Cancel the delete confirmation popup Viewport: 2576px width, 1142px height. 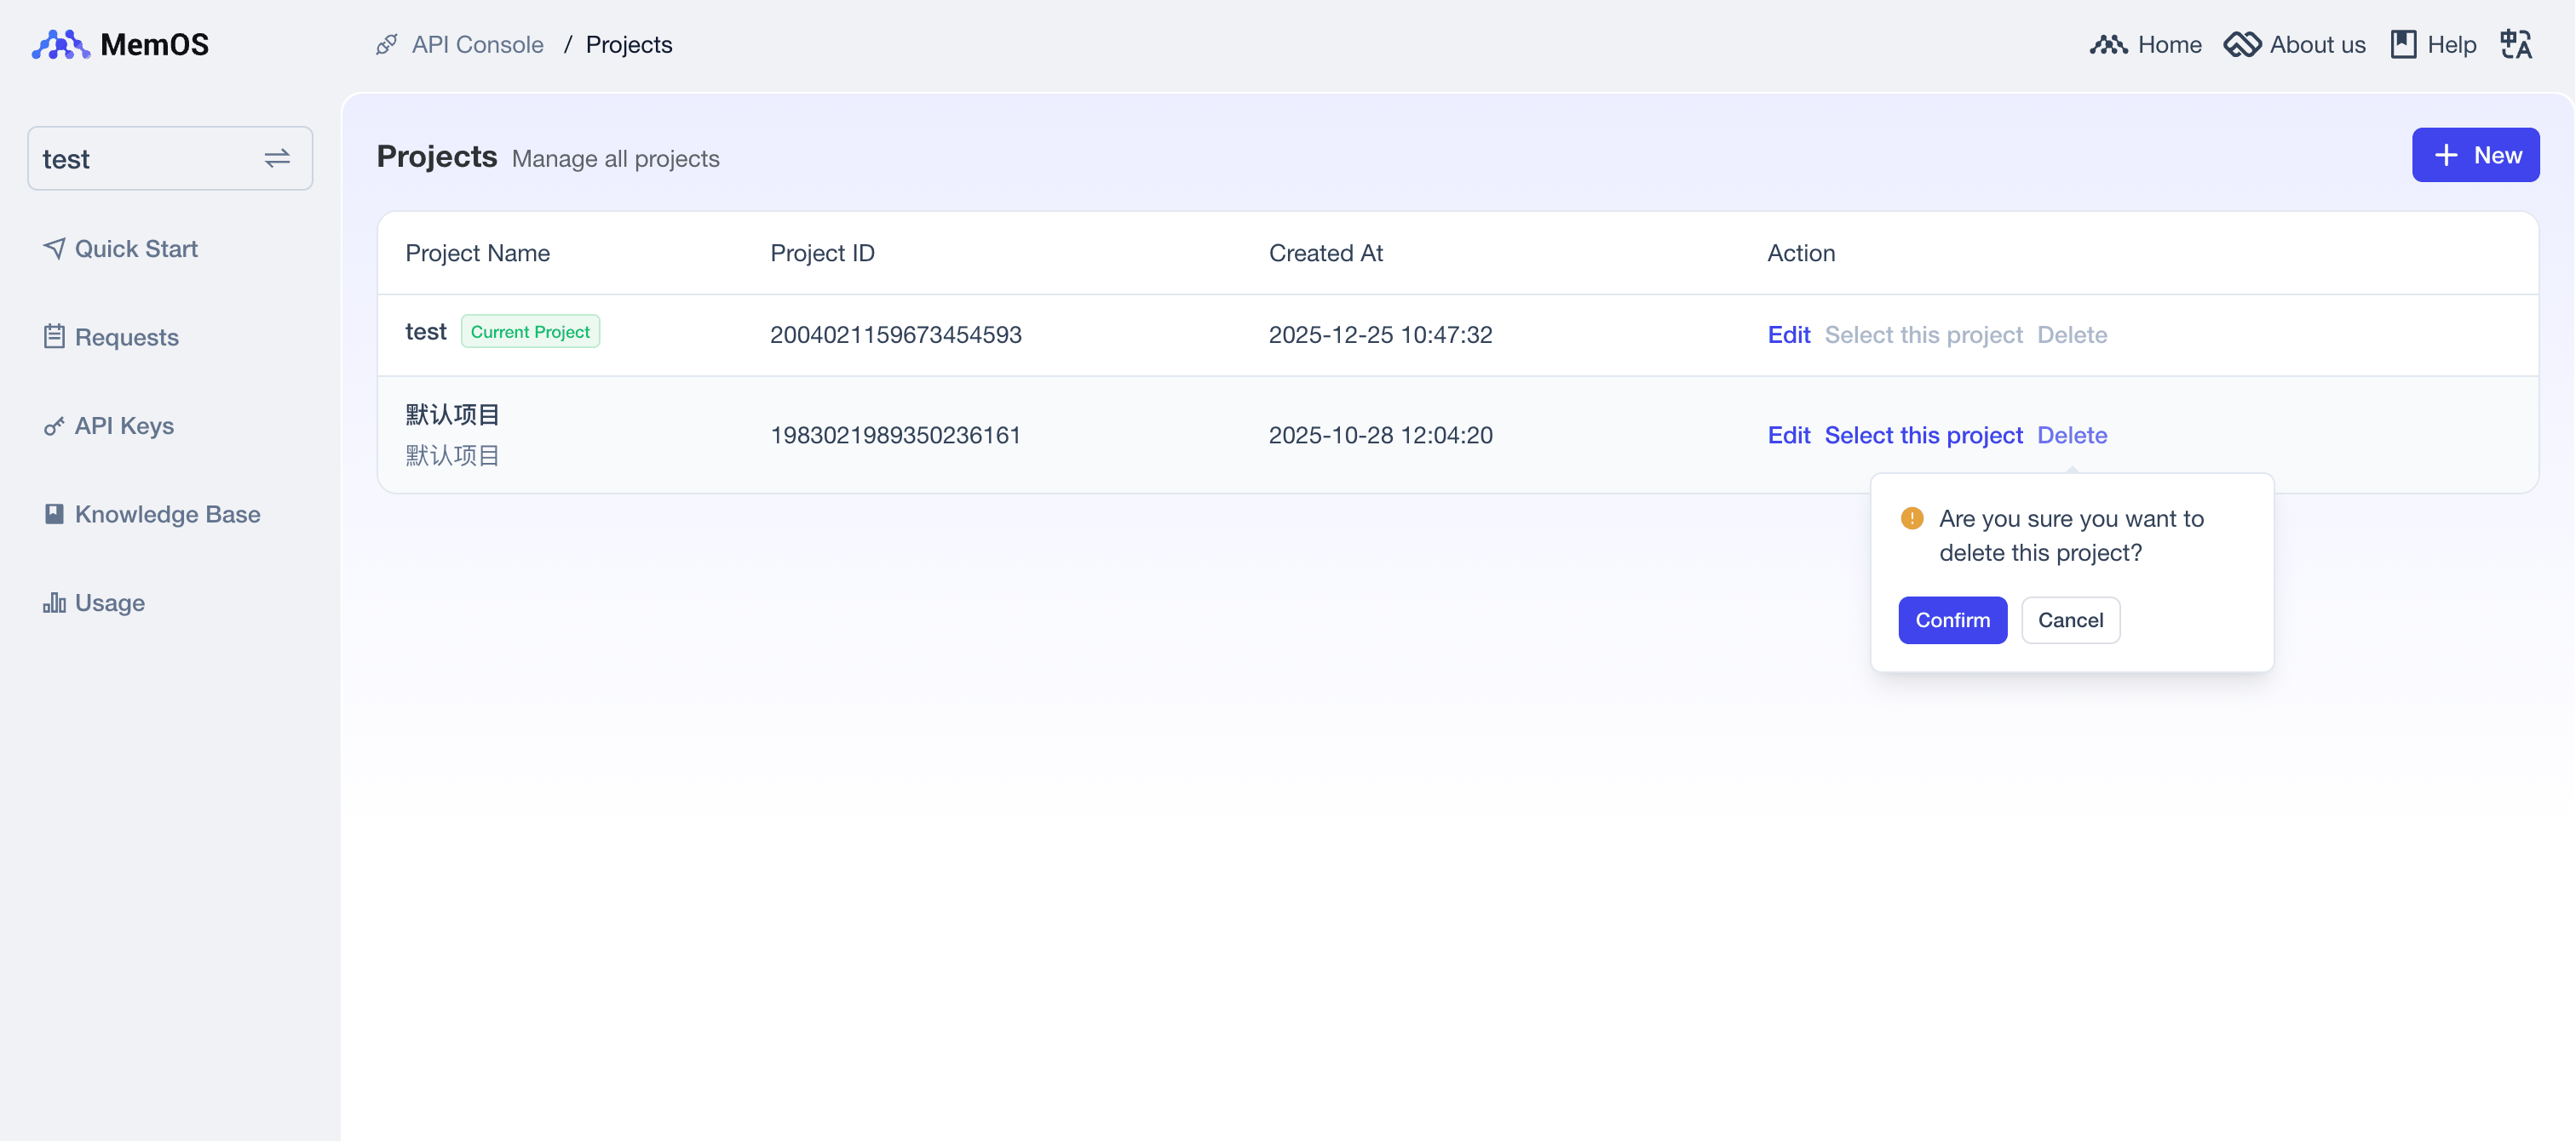click(x=2070, y=620)
